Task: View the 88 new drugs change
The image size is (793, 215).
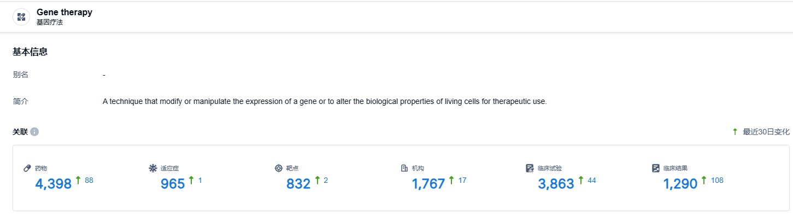Action: point(89,180)
